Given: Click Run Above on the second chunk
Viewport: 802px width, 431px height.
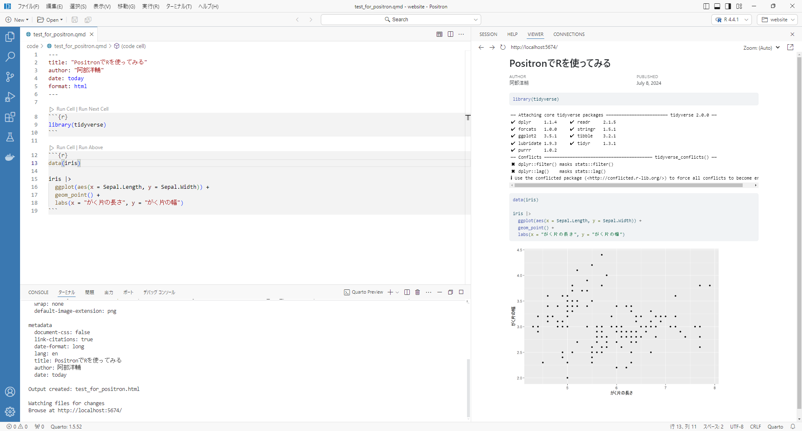Looking at the screenshot, I should 91,147.
